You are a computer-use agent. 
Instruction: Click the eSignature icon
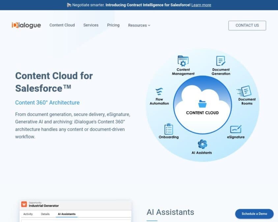pos(236,129)
